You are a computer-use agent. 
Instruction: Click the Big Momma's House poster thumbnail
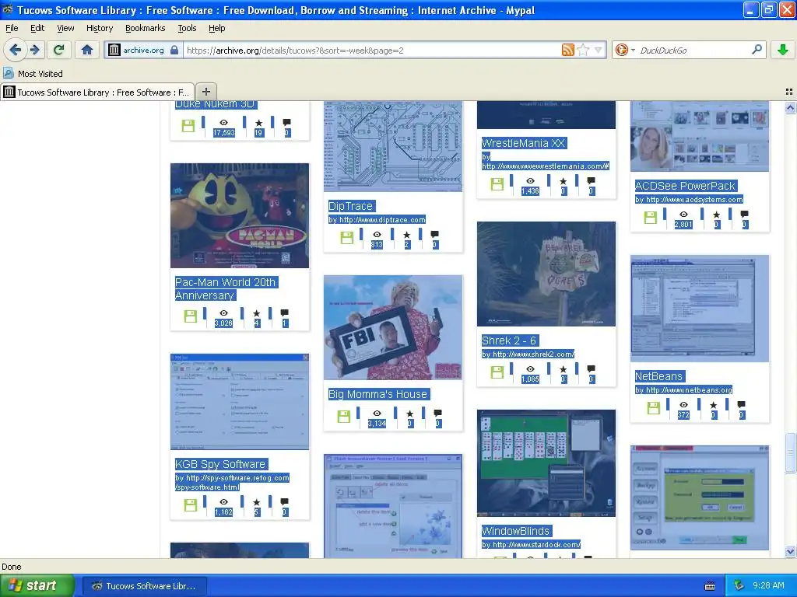(393, 327)
